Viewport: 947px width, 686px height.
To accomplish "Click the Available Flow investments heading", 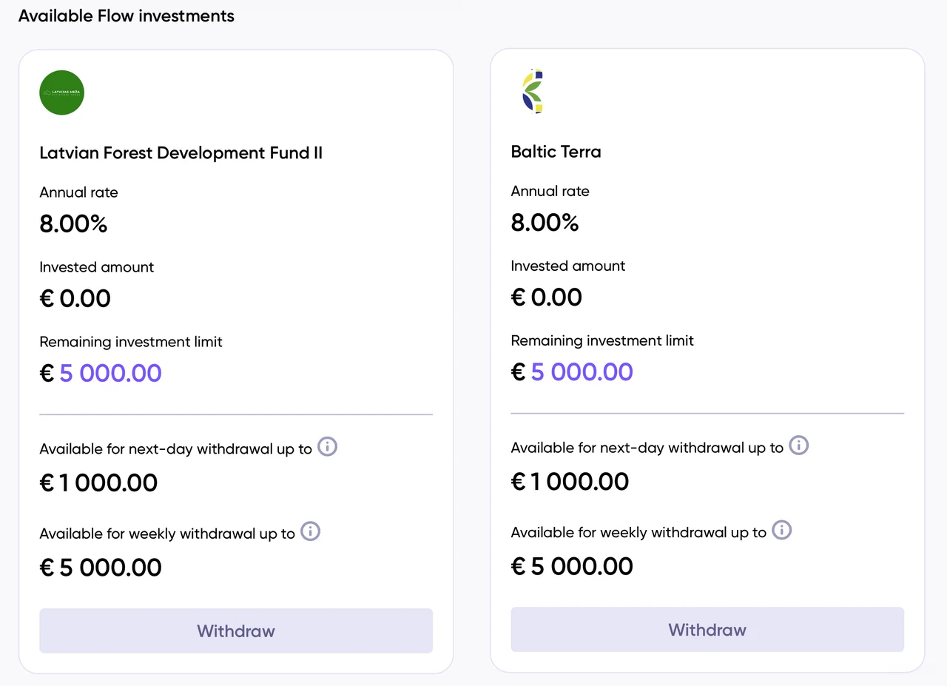I will click(x=127, y=16).
